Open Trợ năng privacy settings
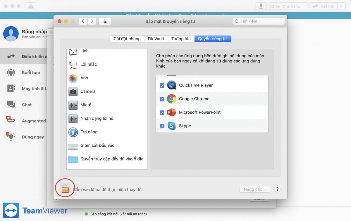This screenshot has height=221, width=351. [x=90, y=132]
